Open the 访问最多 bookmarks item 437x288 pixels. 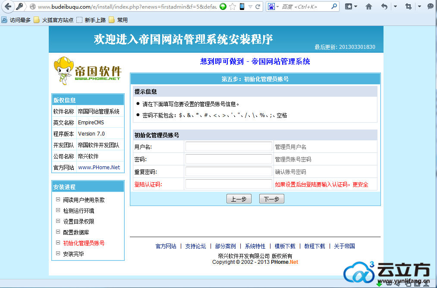(x=16, y=20)
